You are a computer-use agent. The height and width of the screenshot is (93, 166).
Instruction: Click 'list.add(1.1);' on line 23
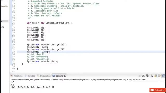click(36, 28)
